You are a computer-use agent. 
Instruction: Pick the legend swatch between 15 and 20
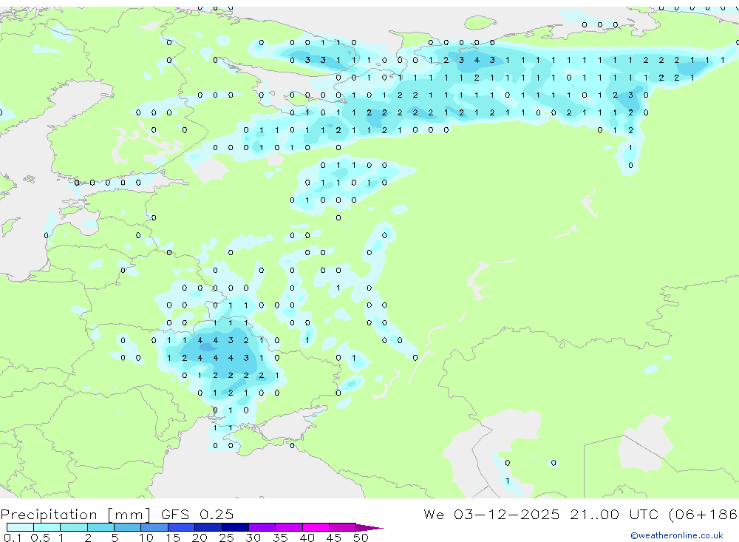[182, 527]
